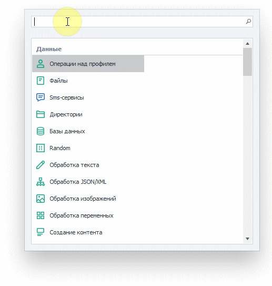The height and width of the screenshot is (286, 272).
Task: Click the Базы данных database icon
Action: [x=41, y=131]
